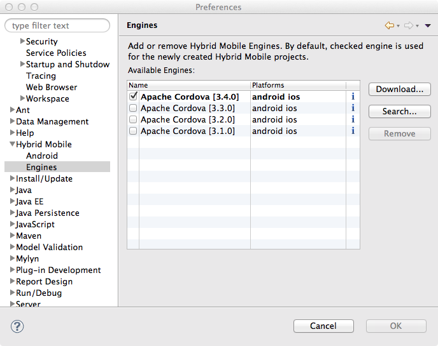The width and height of the screenshot is (438, 346).
Task: Open the help question mark icon
Action: 17,326
